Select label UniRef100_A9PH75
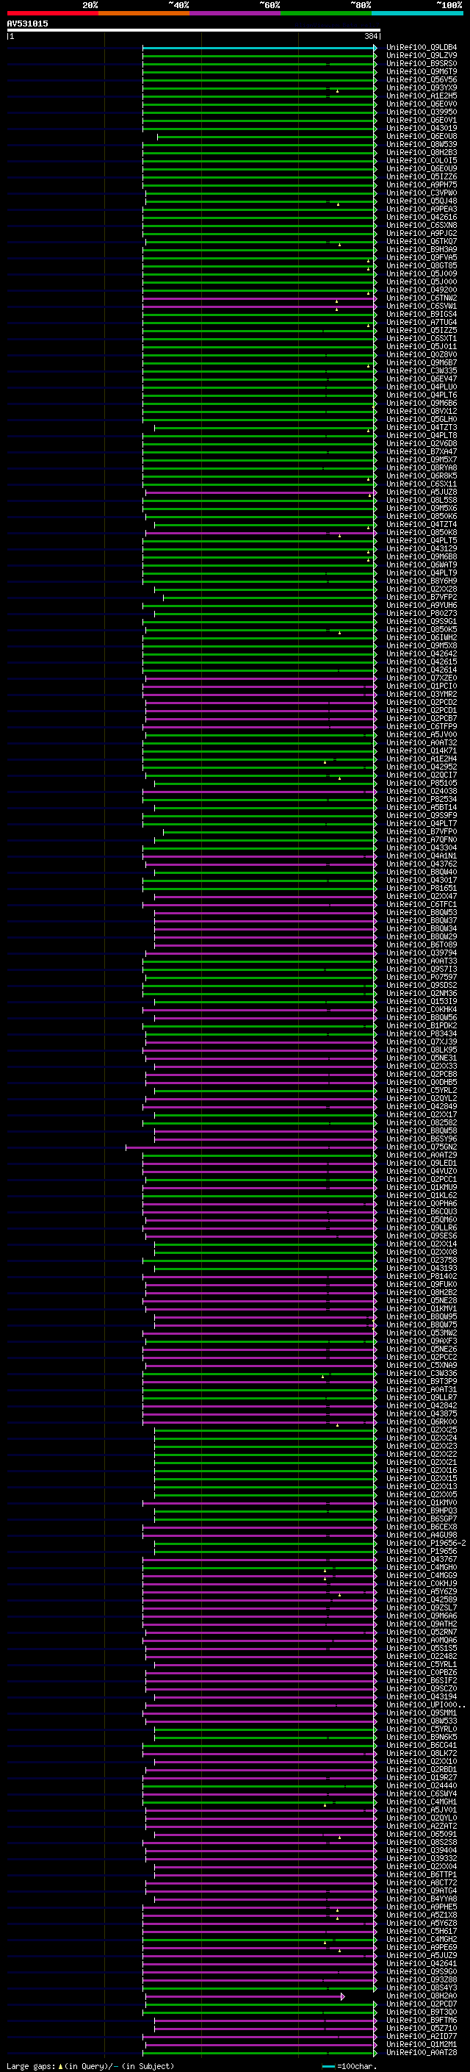Image resolution: width=470 pixels, height=2072 pixels. (x=422, y=185)
